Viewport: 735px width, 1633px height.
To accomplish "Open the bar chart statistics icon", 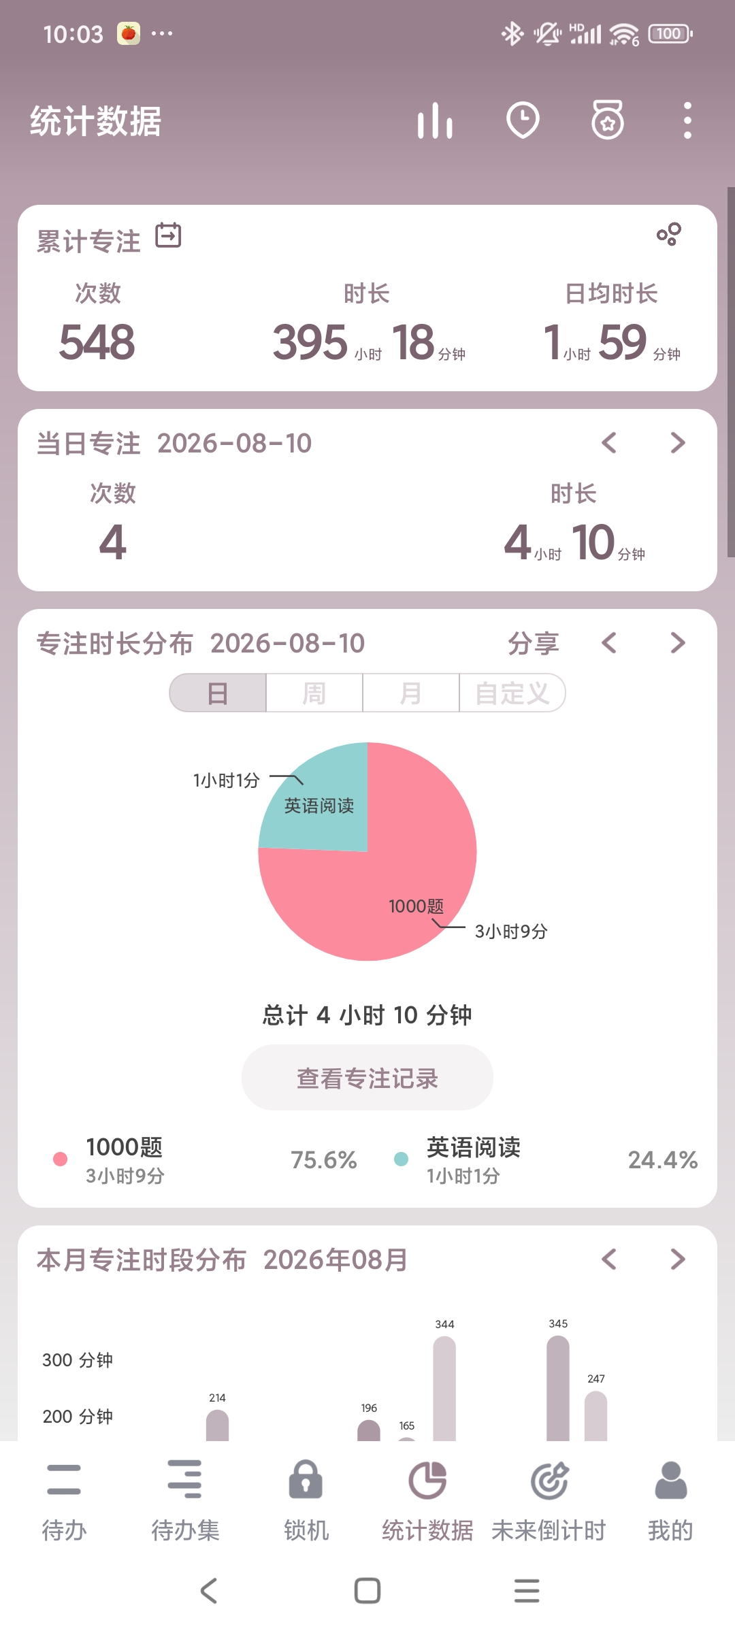I will click(435, 121).
